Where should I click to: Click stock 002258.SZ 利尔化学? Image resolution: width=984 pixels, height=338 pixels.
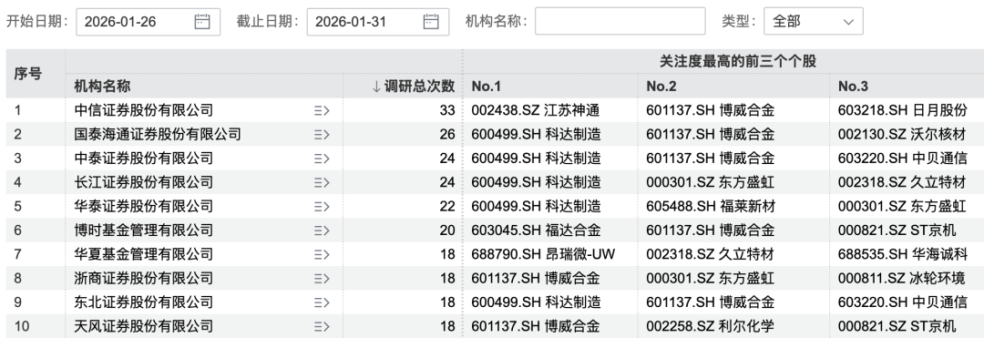click(x=711, y=326)
